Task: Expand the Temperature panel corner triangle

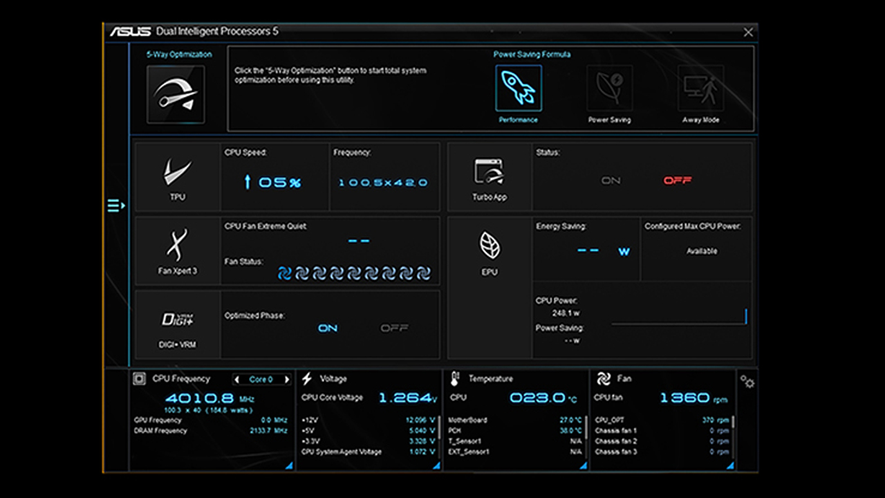Action: [583, 466]
